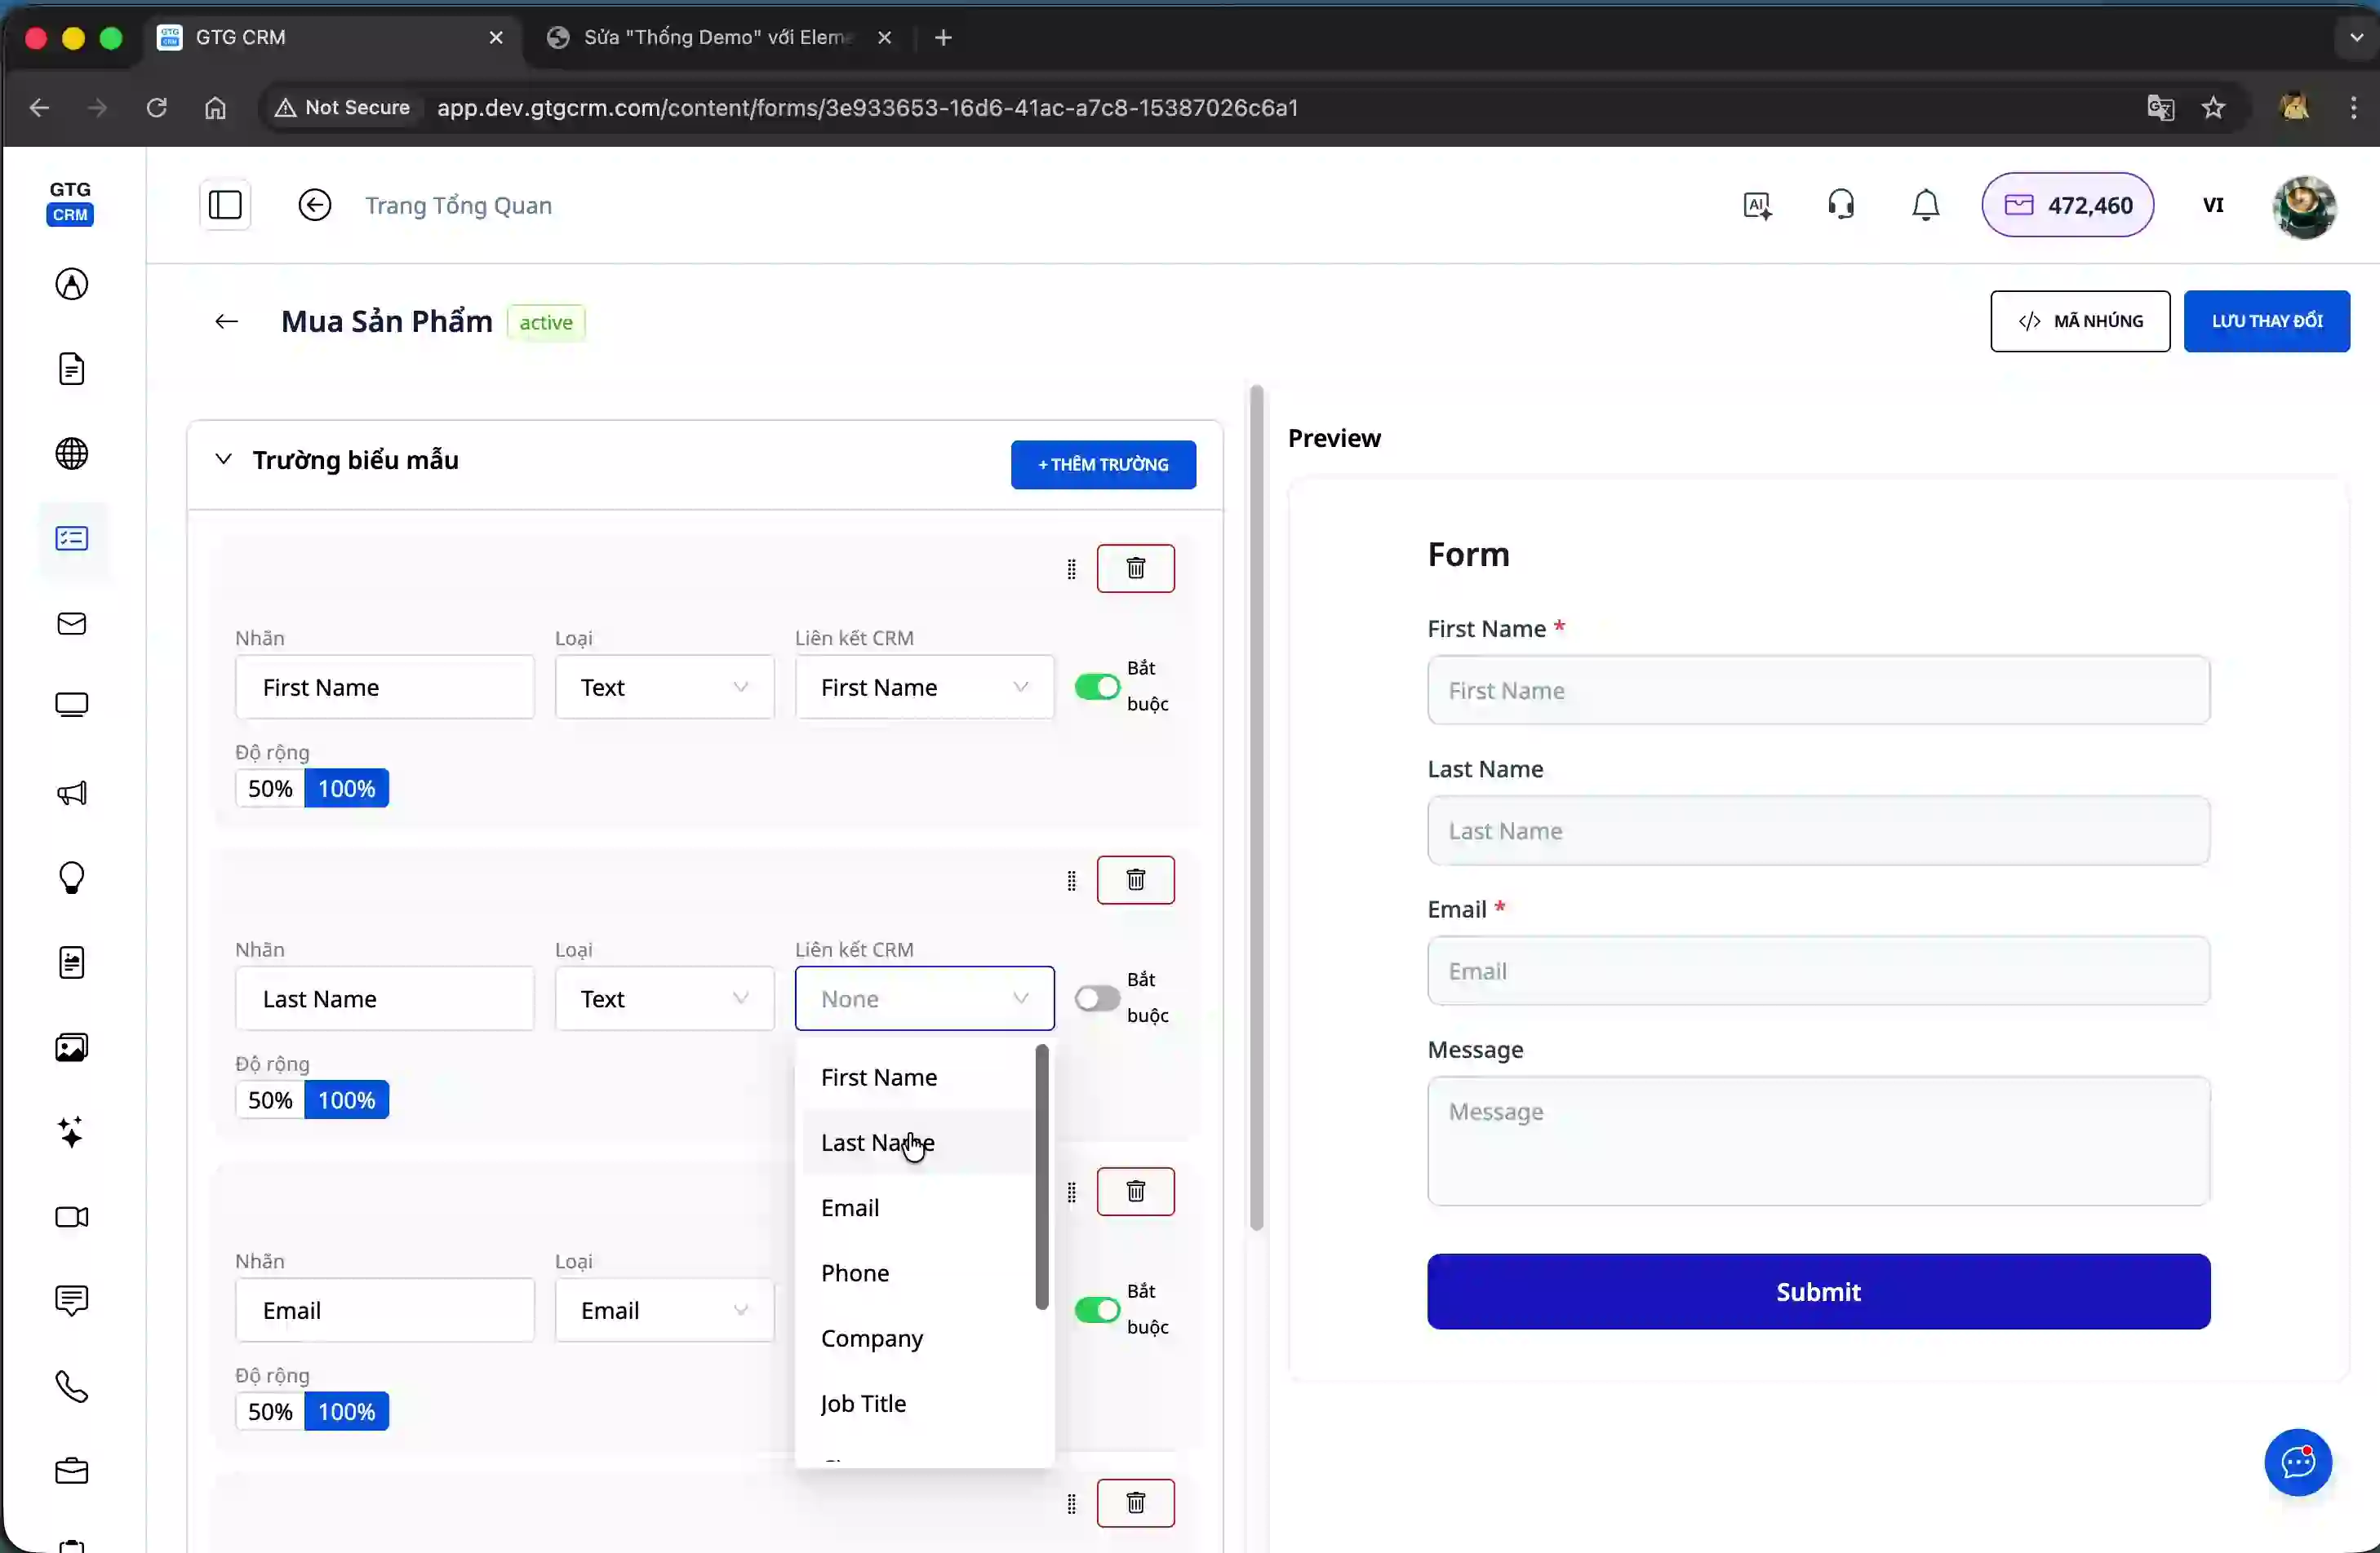The height and width of the screenshot is (1553, 2380).
Task: Enable required toggle for Last Name field
Action: (1097, 998)
